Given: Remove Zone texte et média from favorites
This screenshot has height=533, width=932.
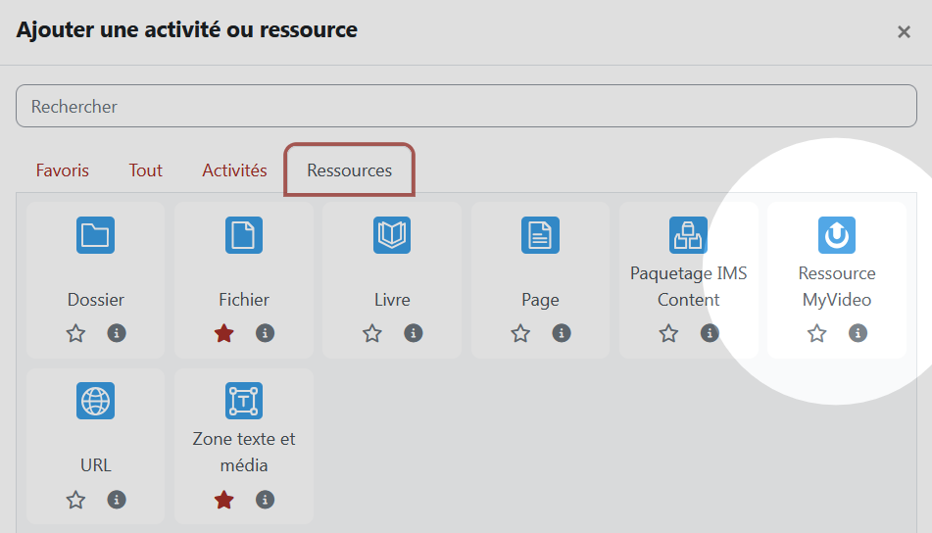Looking at the screenshot, I should [x=224, y=500].
